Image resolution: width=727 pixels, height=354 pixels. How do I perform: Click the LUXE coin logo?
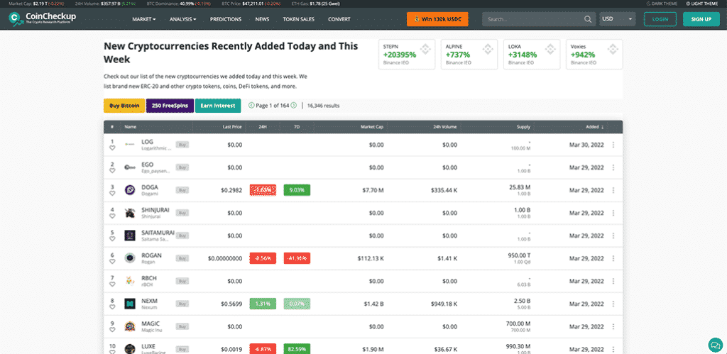(x=130, y=349)
